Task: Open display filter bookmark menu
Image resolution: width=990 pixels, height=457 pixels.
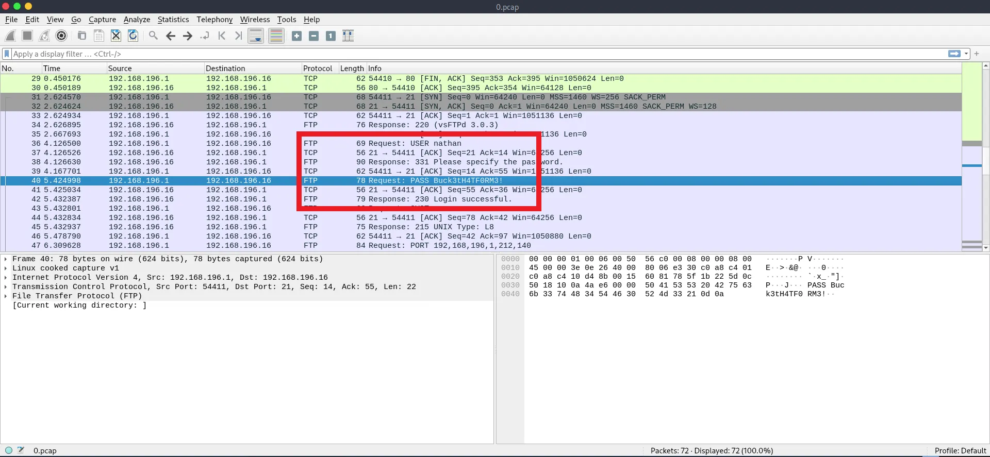Action: tap(7, 54)
